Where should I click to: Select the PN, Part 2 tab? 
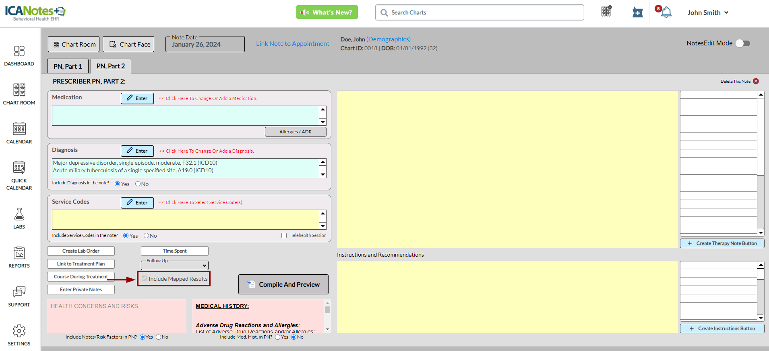pos(111,66)
